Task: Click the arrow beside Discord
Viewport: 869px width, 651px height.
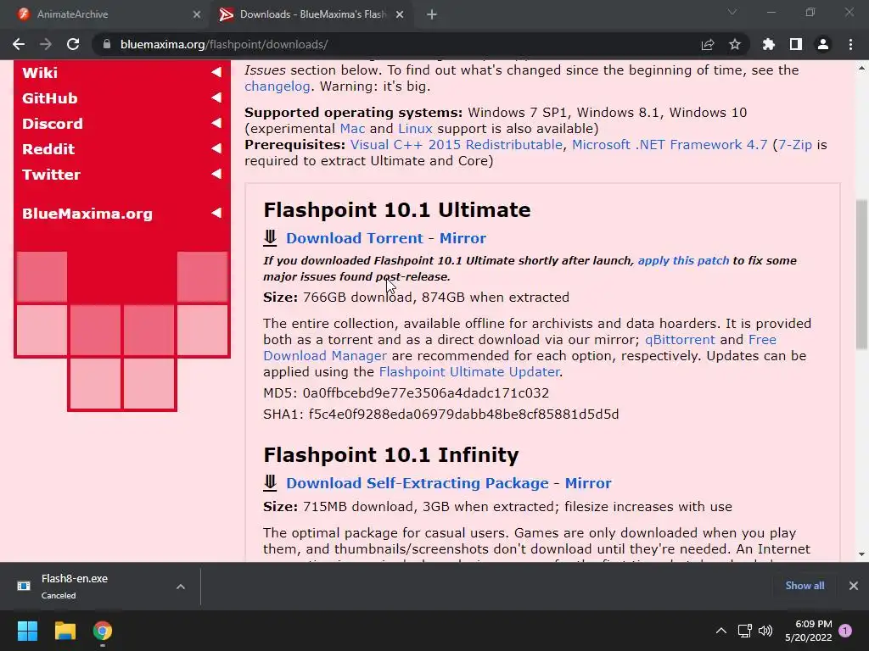Action: click(216, 123)
